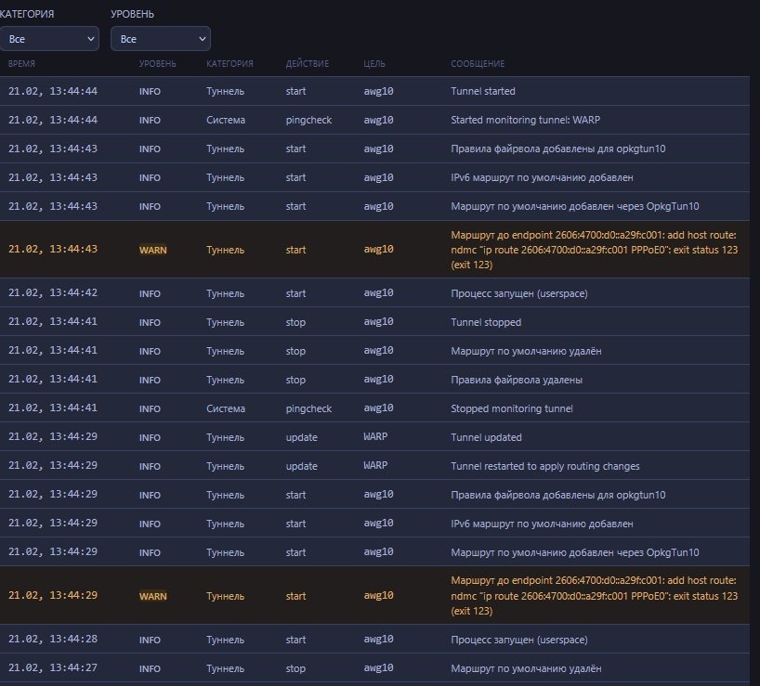Select the 'Правила файрвола удалены' message
Viewport: 760px width, 686px height.
click(x=516, y=380)
